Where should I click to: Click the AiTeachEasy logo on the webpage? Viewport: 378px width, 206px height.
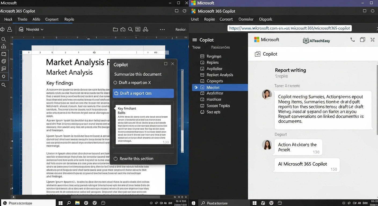pyautogui.click(x=316, y=40)
